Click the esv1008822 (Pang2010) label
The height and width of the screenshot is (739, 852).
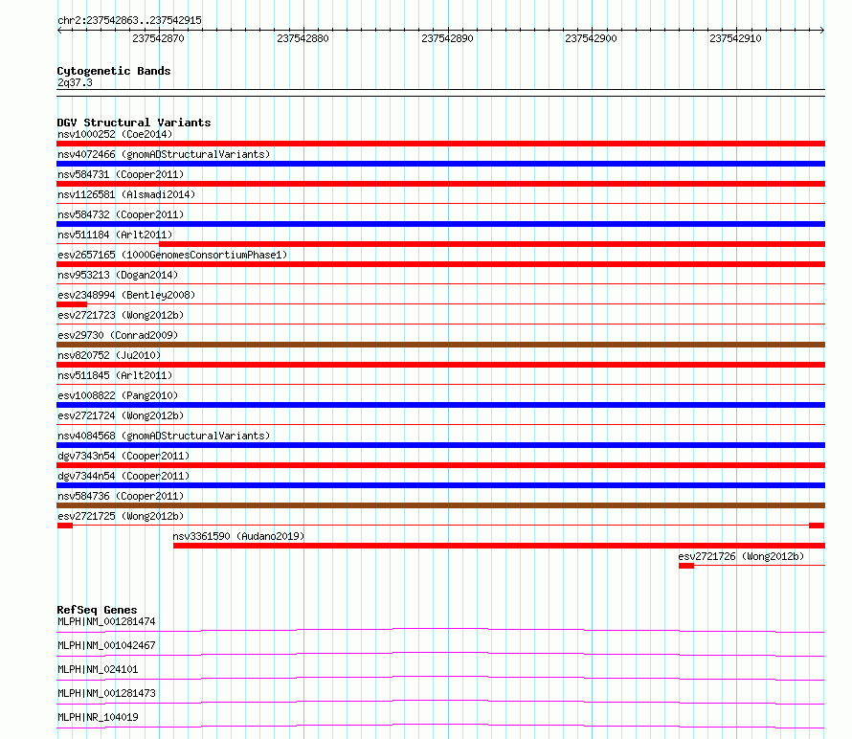point(118,395)
